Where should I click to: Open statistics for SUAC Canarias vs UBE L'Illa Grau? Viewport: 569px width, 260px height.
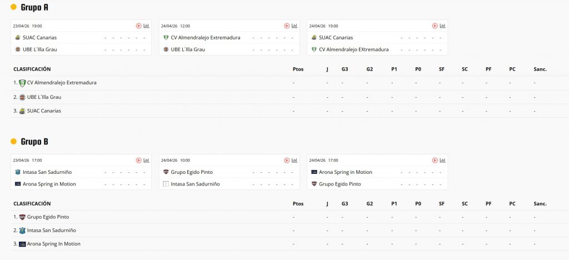146,26
